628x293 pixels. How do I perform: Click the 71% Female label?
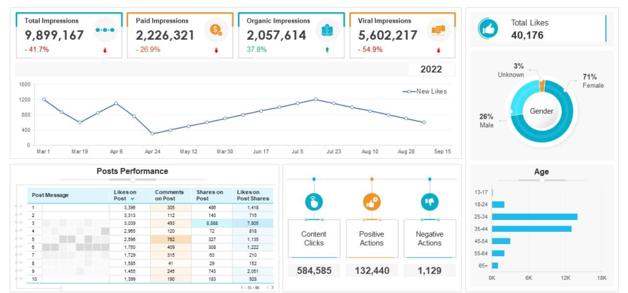[x=593, y=82]
